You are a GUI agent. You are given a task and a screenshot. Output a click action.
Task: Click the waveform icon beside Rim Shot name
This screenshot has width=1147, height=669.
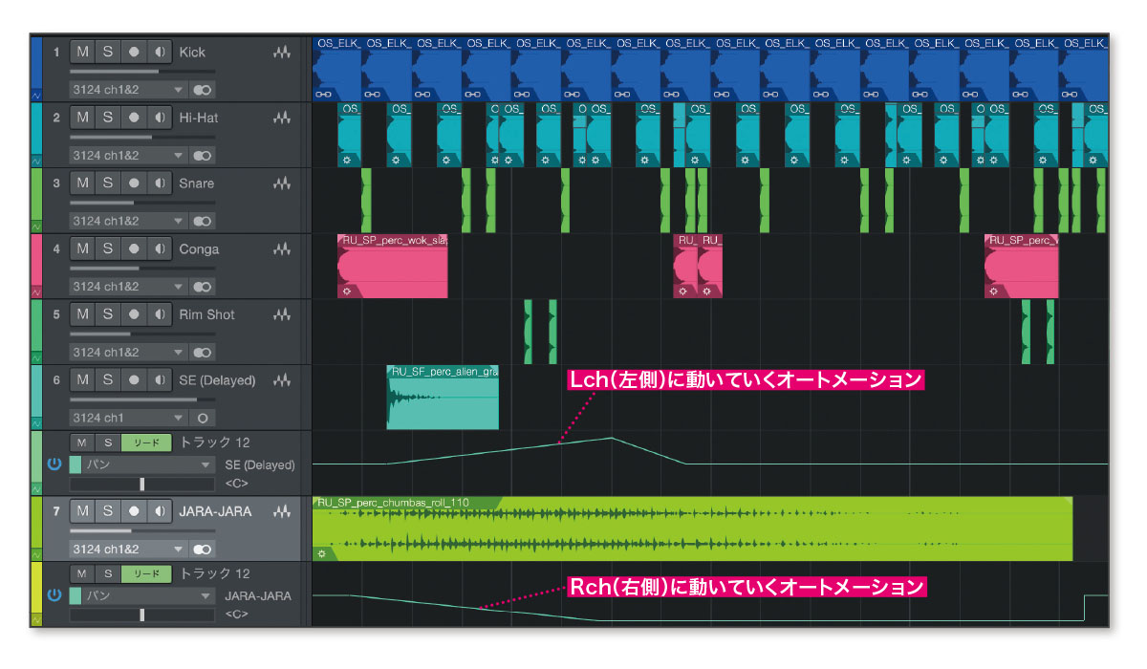tap(282, 314)
